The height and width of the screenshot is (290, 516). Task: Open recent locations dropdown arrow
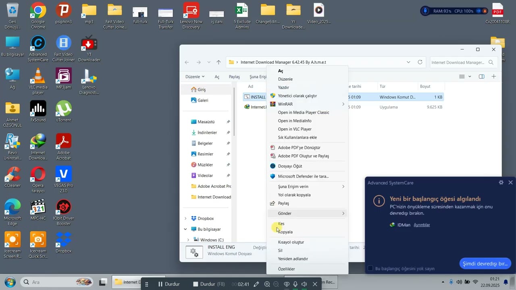click(209, 62)
